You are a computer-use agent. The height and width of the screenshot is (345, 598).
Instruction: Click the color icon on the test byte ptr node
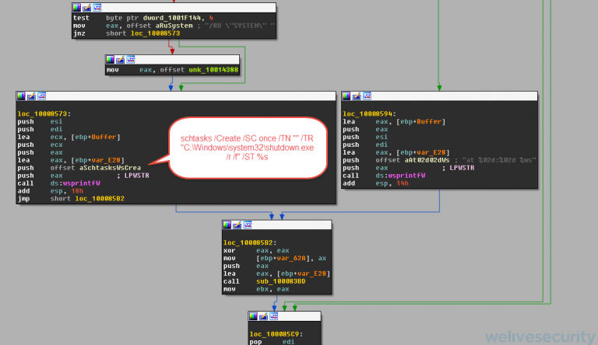[76, 8]
